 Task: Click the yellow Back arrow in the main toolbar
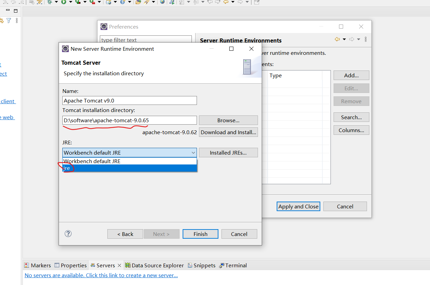(x=226, y=2)
